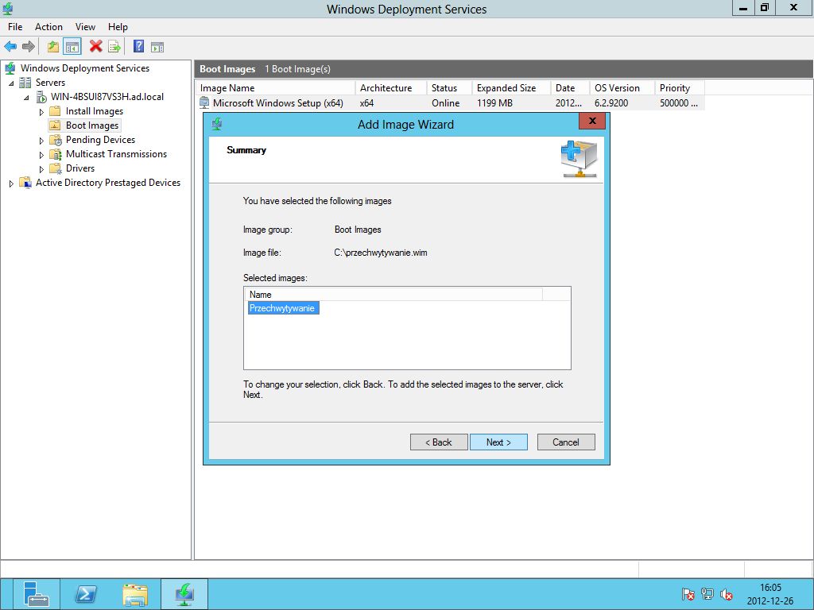Click the Boot Images folder icon
The width and height of the screenshot is (814, 610).
(55, 125)
